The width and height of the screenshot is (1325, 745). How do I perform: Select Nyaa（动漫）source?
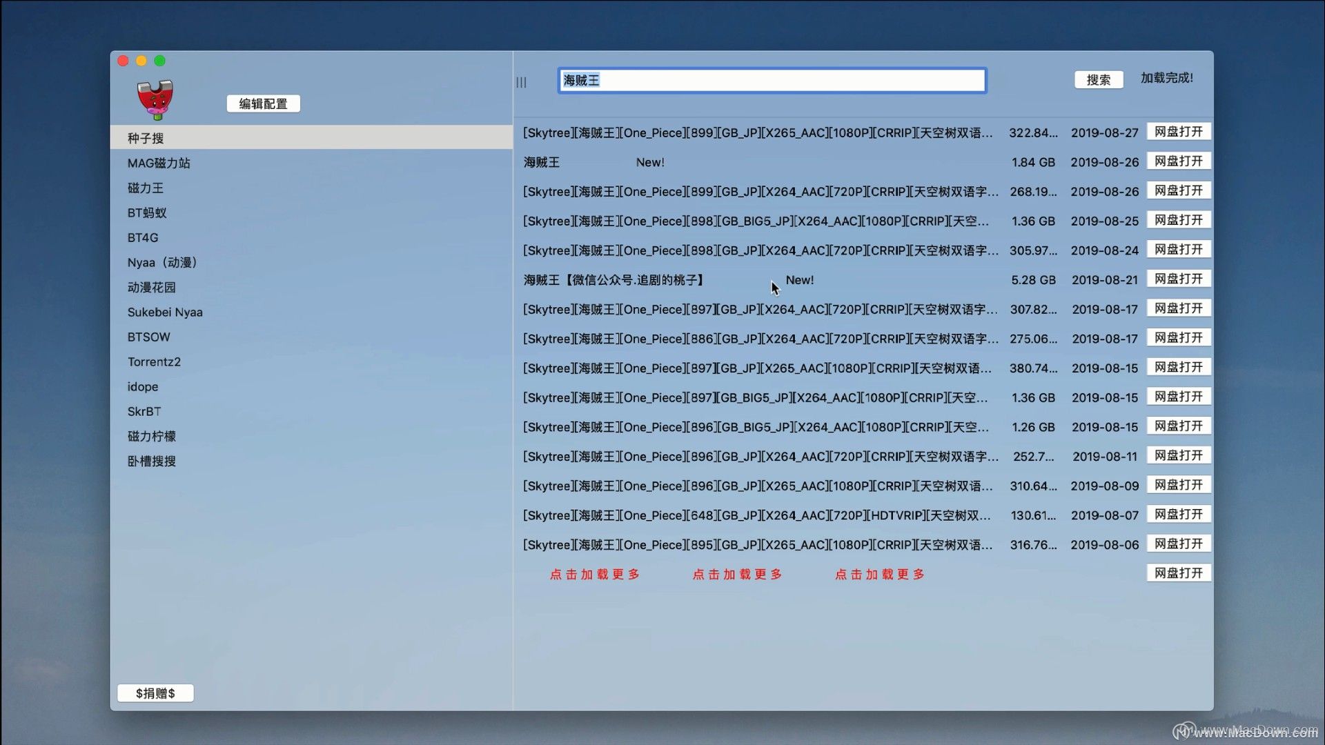311,262
